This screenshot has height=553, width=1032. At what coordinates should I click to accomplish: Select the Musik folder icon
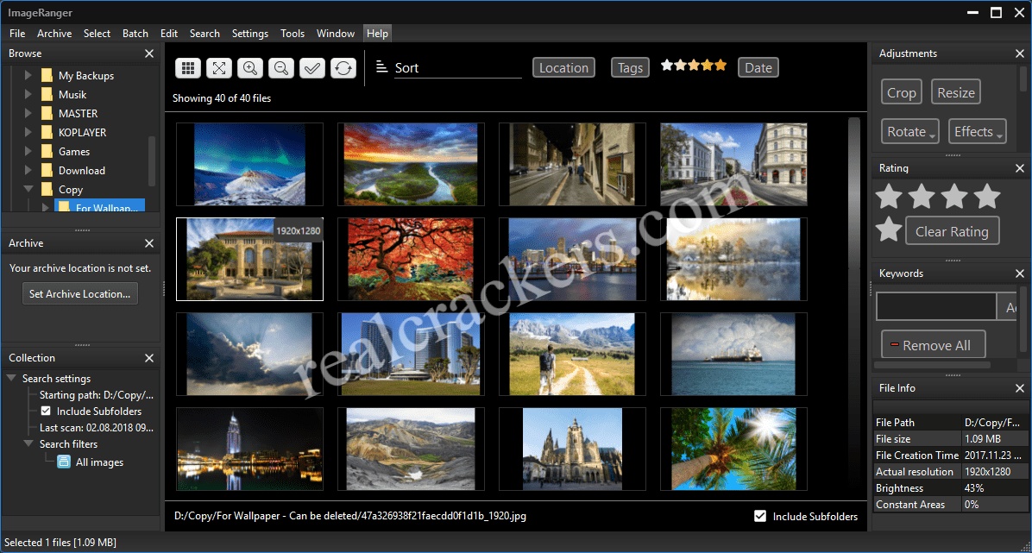pos(46,94)
